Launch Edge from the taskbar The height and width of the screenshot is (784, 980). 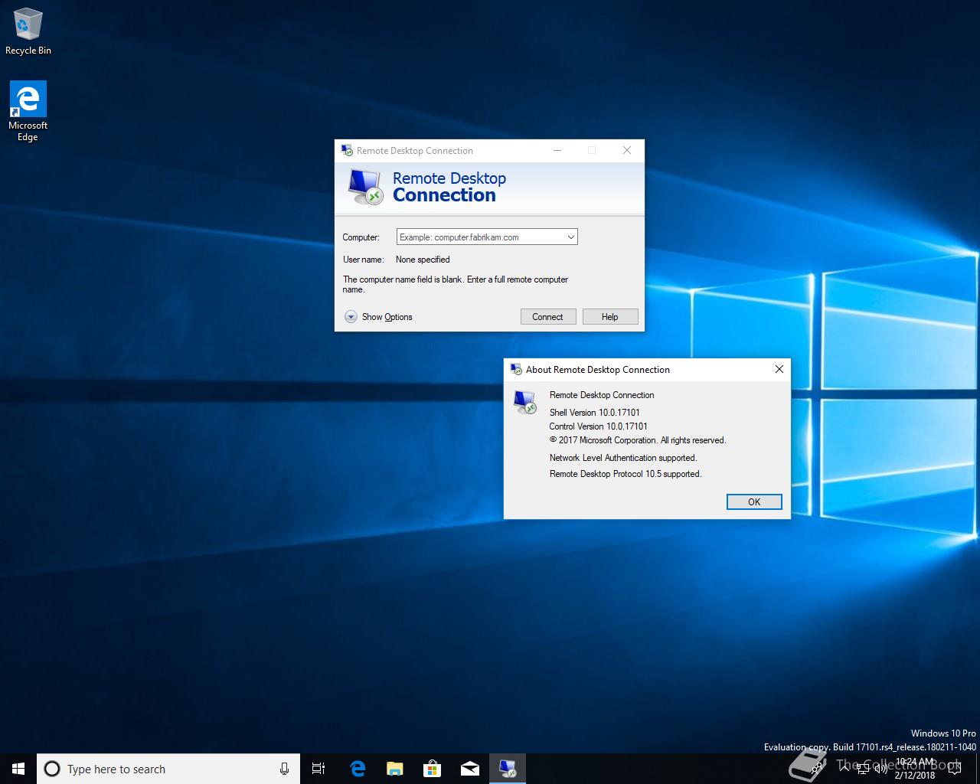[x=357, y=769]
